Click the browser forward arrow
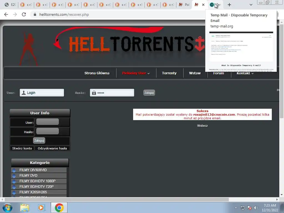The height and width of the screenshot is (213, 284). tap(15, 14)
